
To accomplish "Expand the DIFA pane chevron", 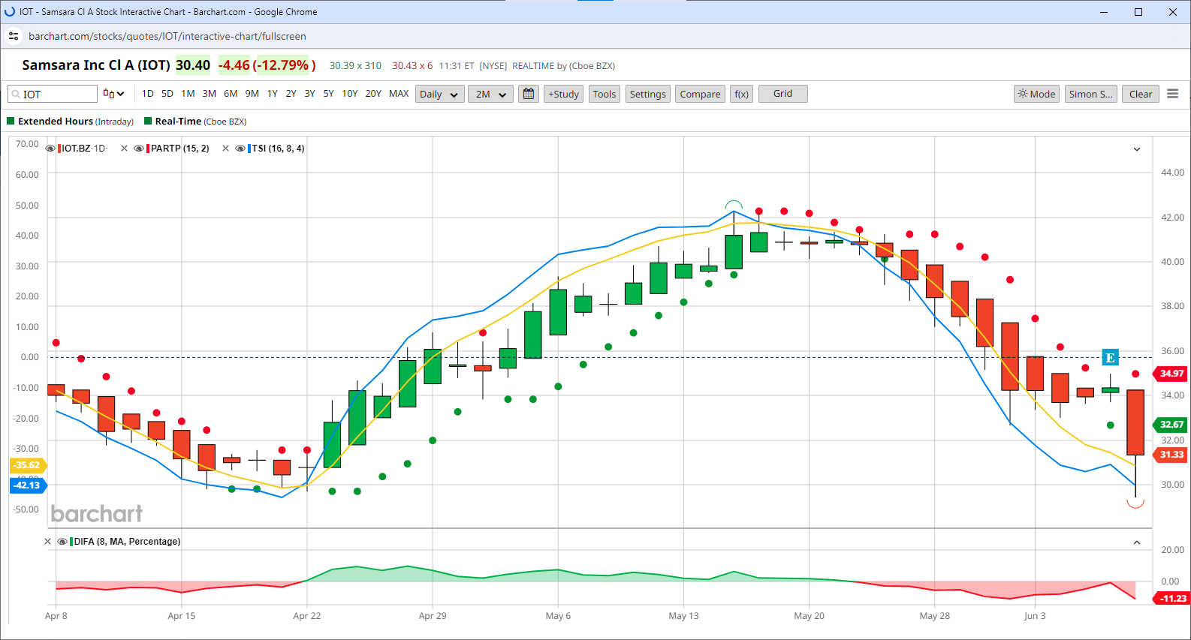I will tap(1137, 542).
